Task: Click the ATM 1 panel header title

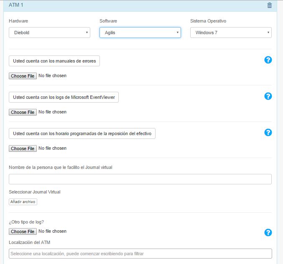Action: coord(16,5)
